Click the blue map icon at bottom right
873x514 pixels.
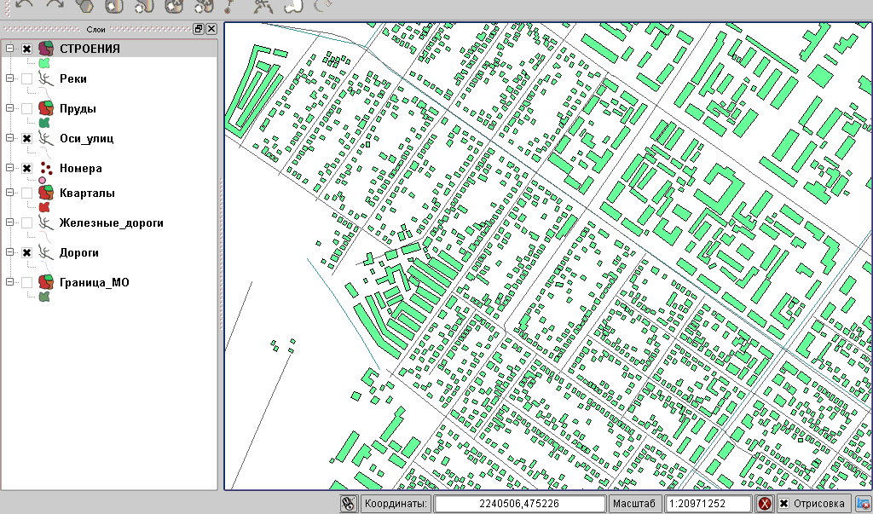[864, 504]
